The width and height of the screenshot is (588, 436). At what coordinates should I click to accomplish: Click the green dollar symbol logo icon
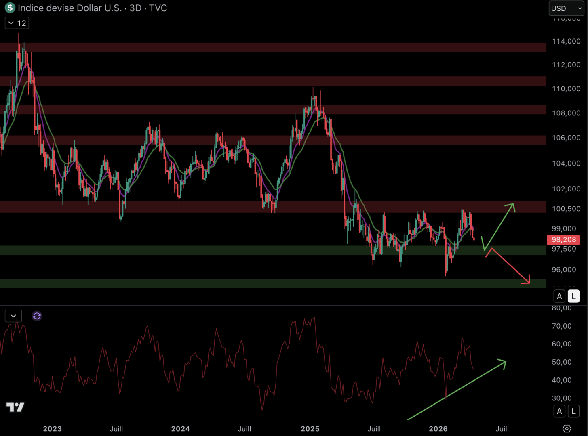(x=10, y=8)
